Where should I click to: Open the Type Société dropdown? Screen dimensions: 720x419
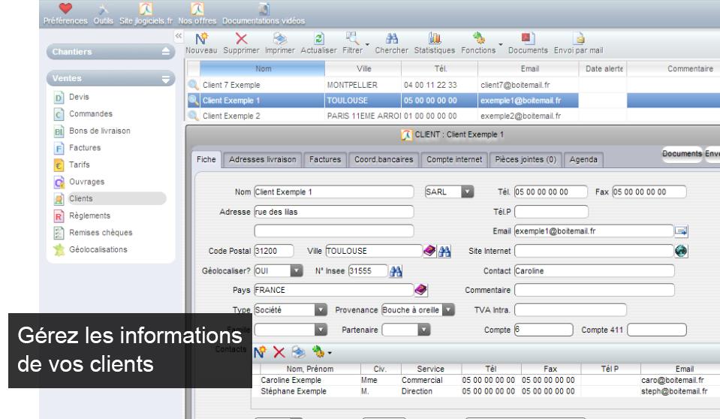(x=321, y=310)
